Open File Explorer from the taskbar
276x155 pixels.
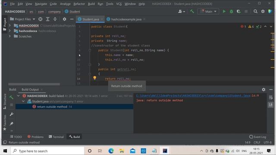point(122,151)
